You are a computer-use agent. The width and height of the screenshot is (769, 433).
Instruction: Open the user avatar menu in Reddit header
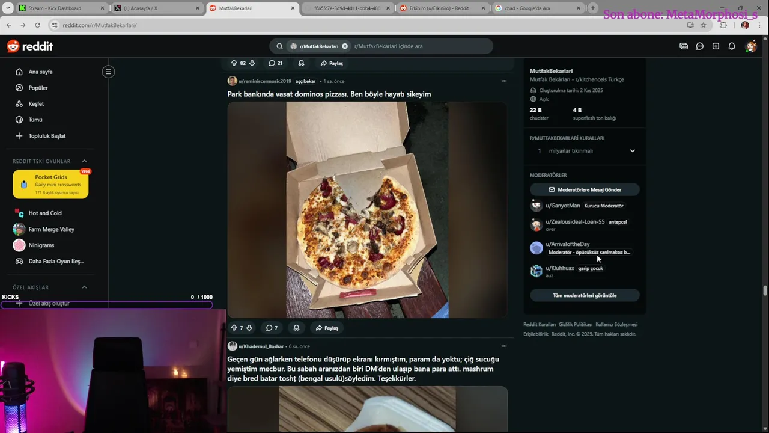coord(751,46)
